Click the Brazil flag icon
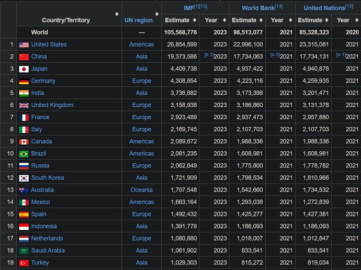Image resolution: width=361 pixels, height=270 pixels. tap(24, 154)
